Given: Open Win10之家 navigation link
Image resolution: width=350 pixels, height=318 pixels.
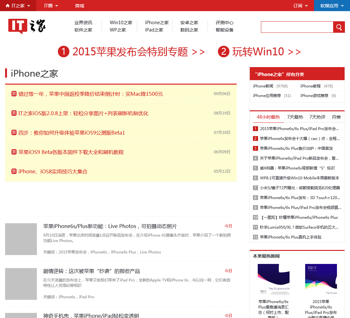Looking at the screenshot, I should [x=121, y=23].
